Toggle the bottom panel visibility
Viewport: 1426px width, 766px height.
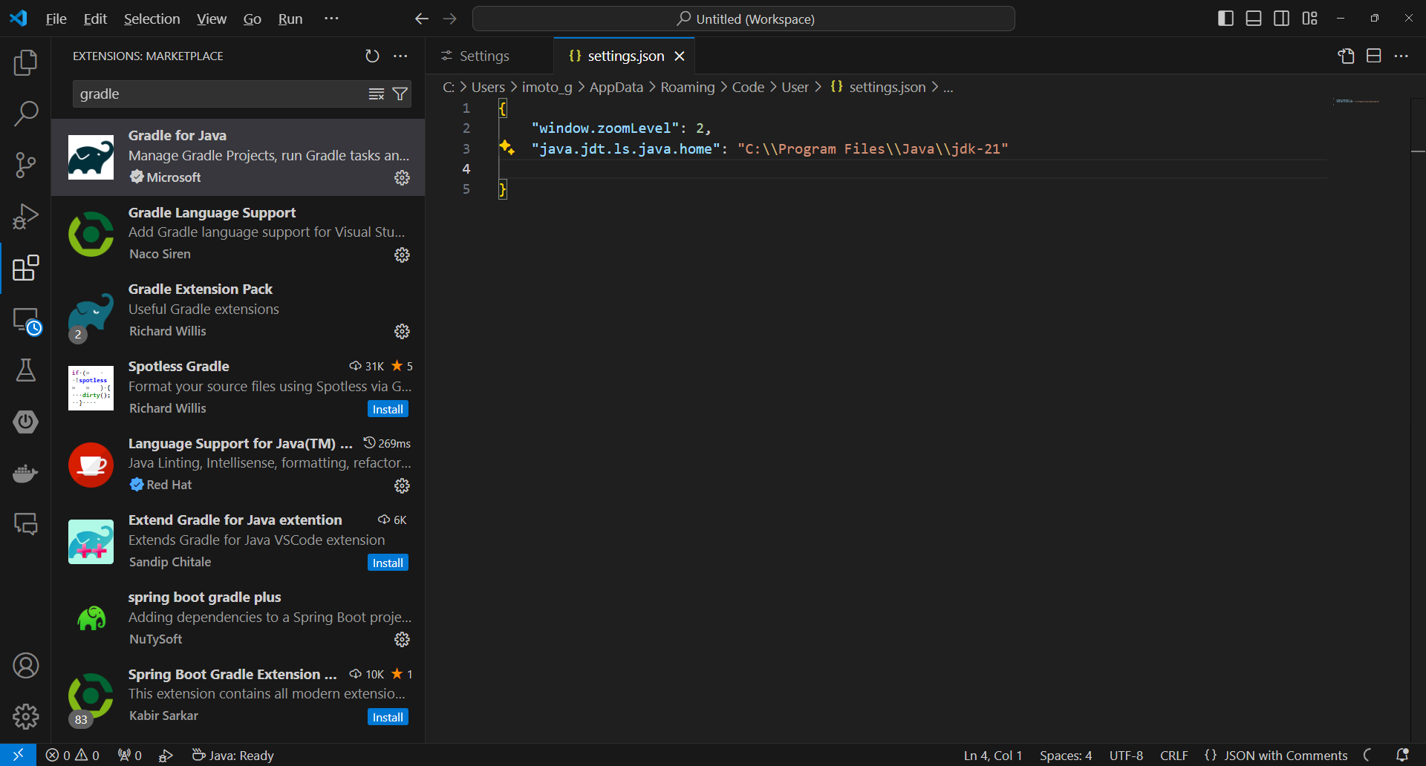tap(1253, 18)
